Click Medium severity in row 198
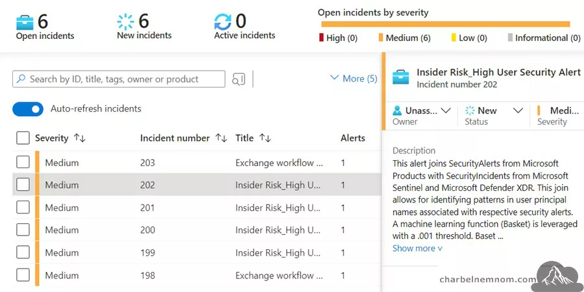 pyautogui.click(x=62, y=276)
